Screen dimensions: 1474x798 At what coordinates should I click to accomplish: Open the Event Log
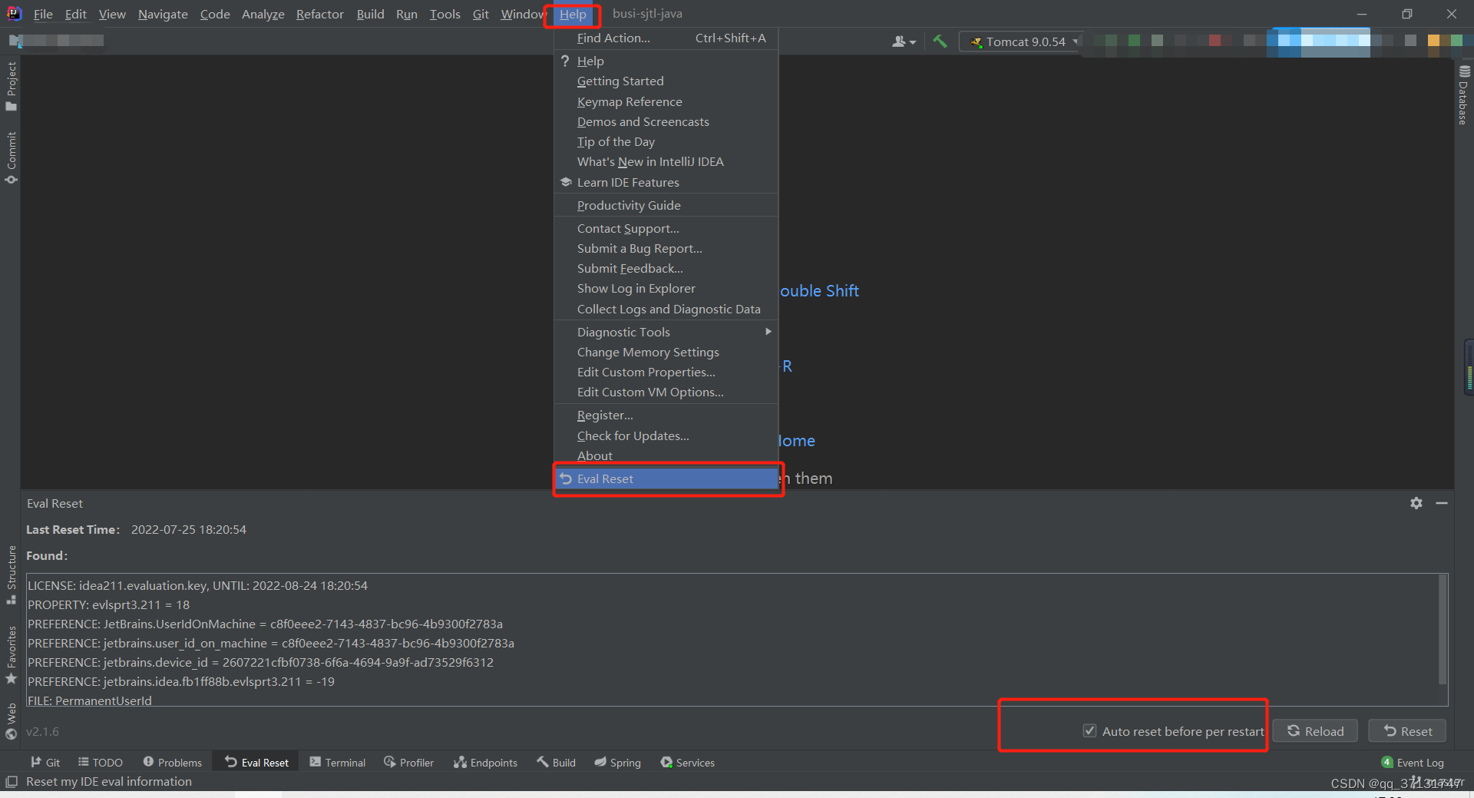coord(1413,763)
